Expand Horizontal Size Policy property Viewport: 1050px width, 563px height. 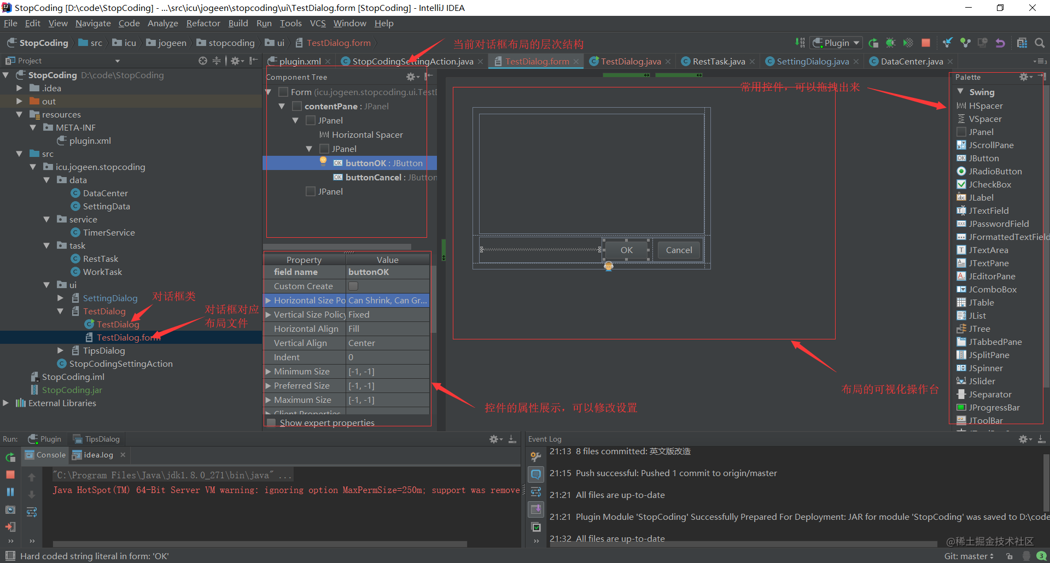269,300
